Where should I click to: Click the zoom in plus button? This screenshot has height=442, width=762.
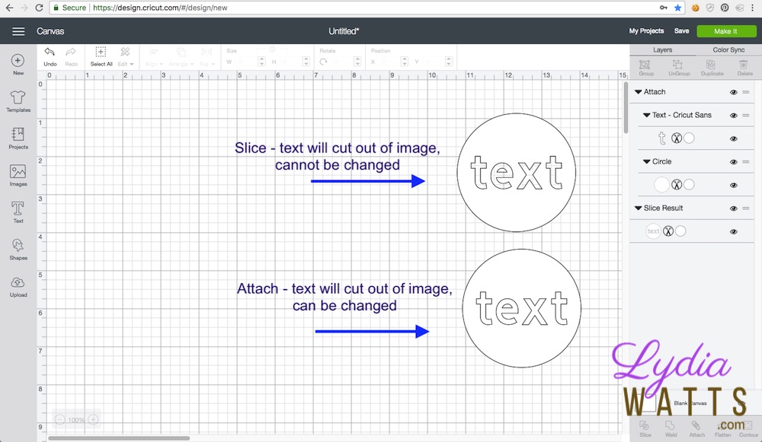tap(93, 420)
